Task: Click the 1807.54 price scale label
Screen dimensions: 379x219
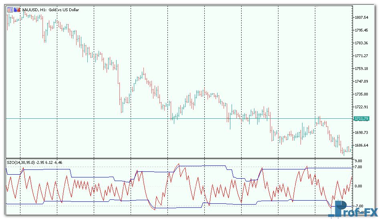Action: click(x=361, y=18)
